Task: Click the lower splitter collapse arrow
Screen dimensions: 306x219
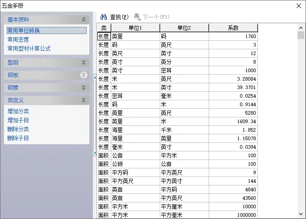Action: point(95,153)
